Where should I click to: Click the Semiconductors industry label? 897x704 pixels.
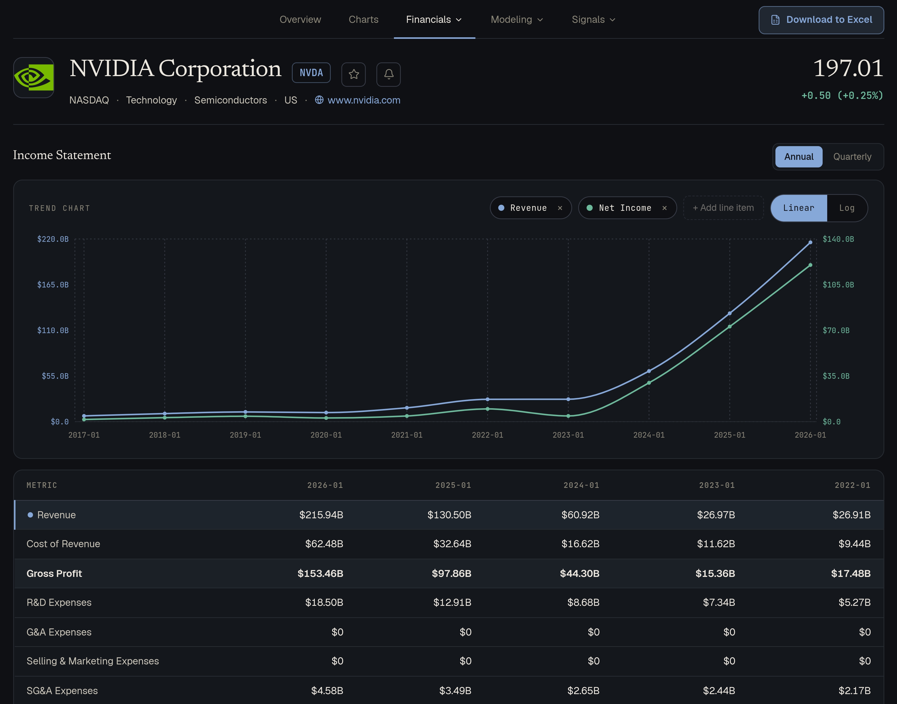click(x=230, y=100)
